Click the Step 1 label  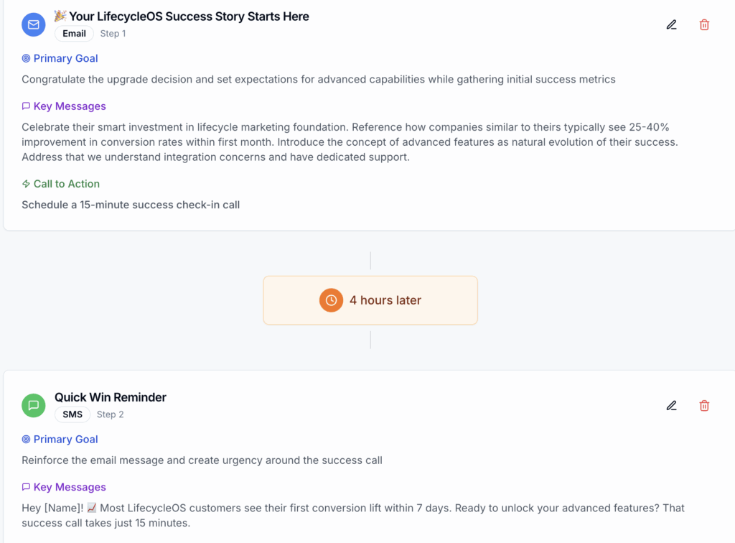113,34
